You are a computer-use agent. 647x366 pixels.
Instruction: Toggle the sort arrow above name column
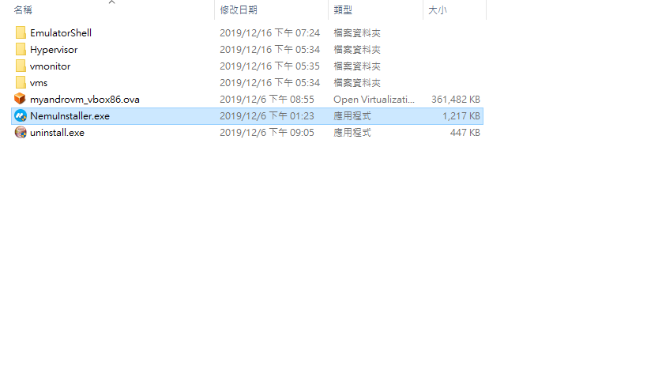112,2
